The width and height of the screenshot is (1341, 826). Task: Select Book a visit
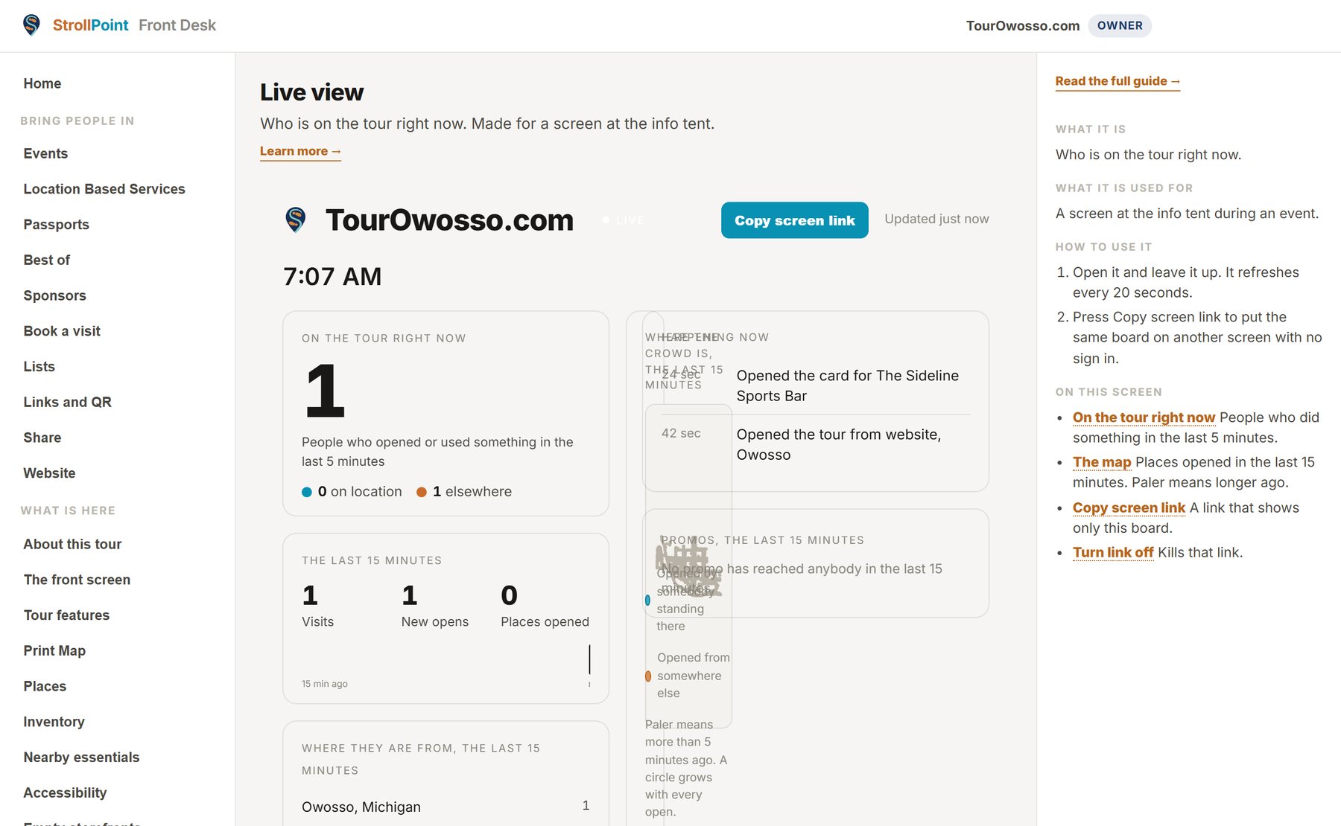click(x=62, y=331)
